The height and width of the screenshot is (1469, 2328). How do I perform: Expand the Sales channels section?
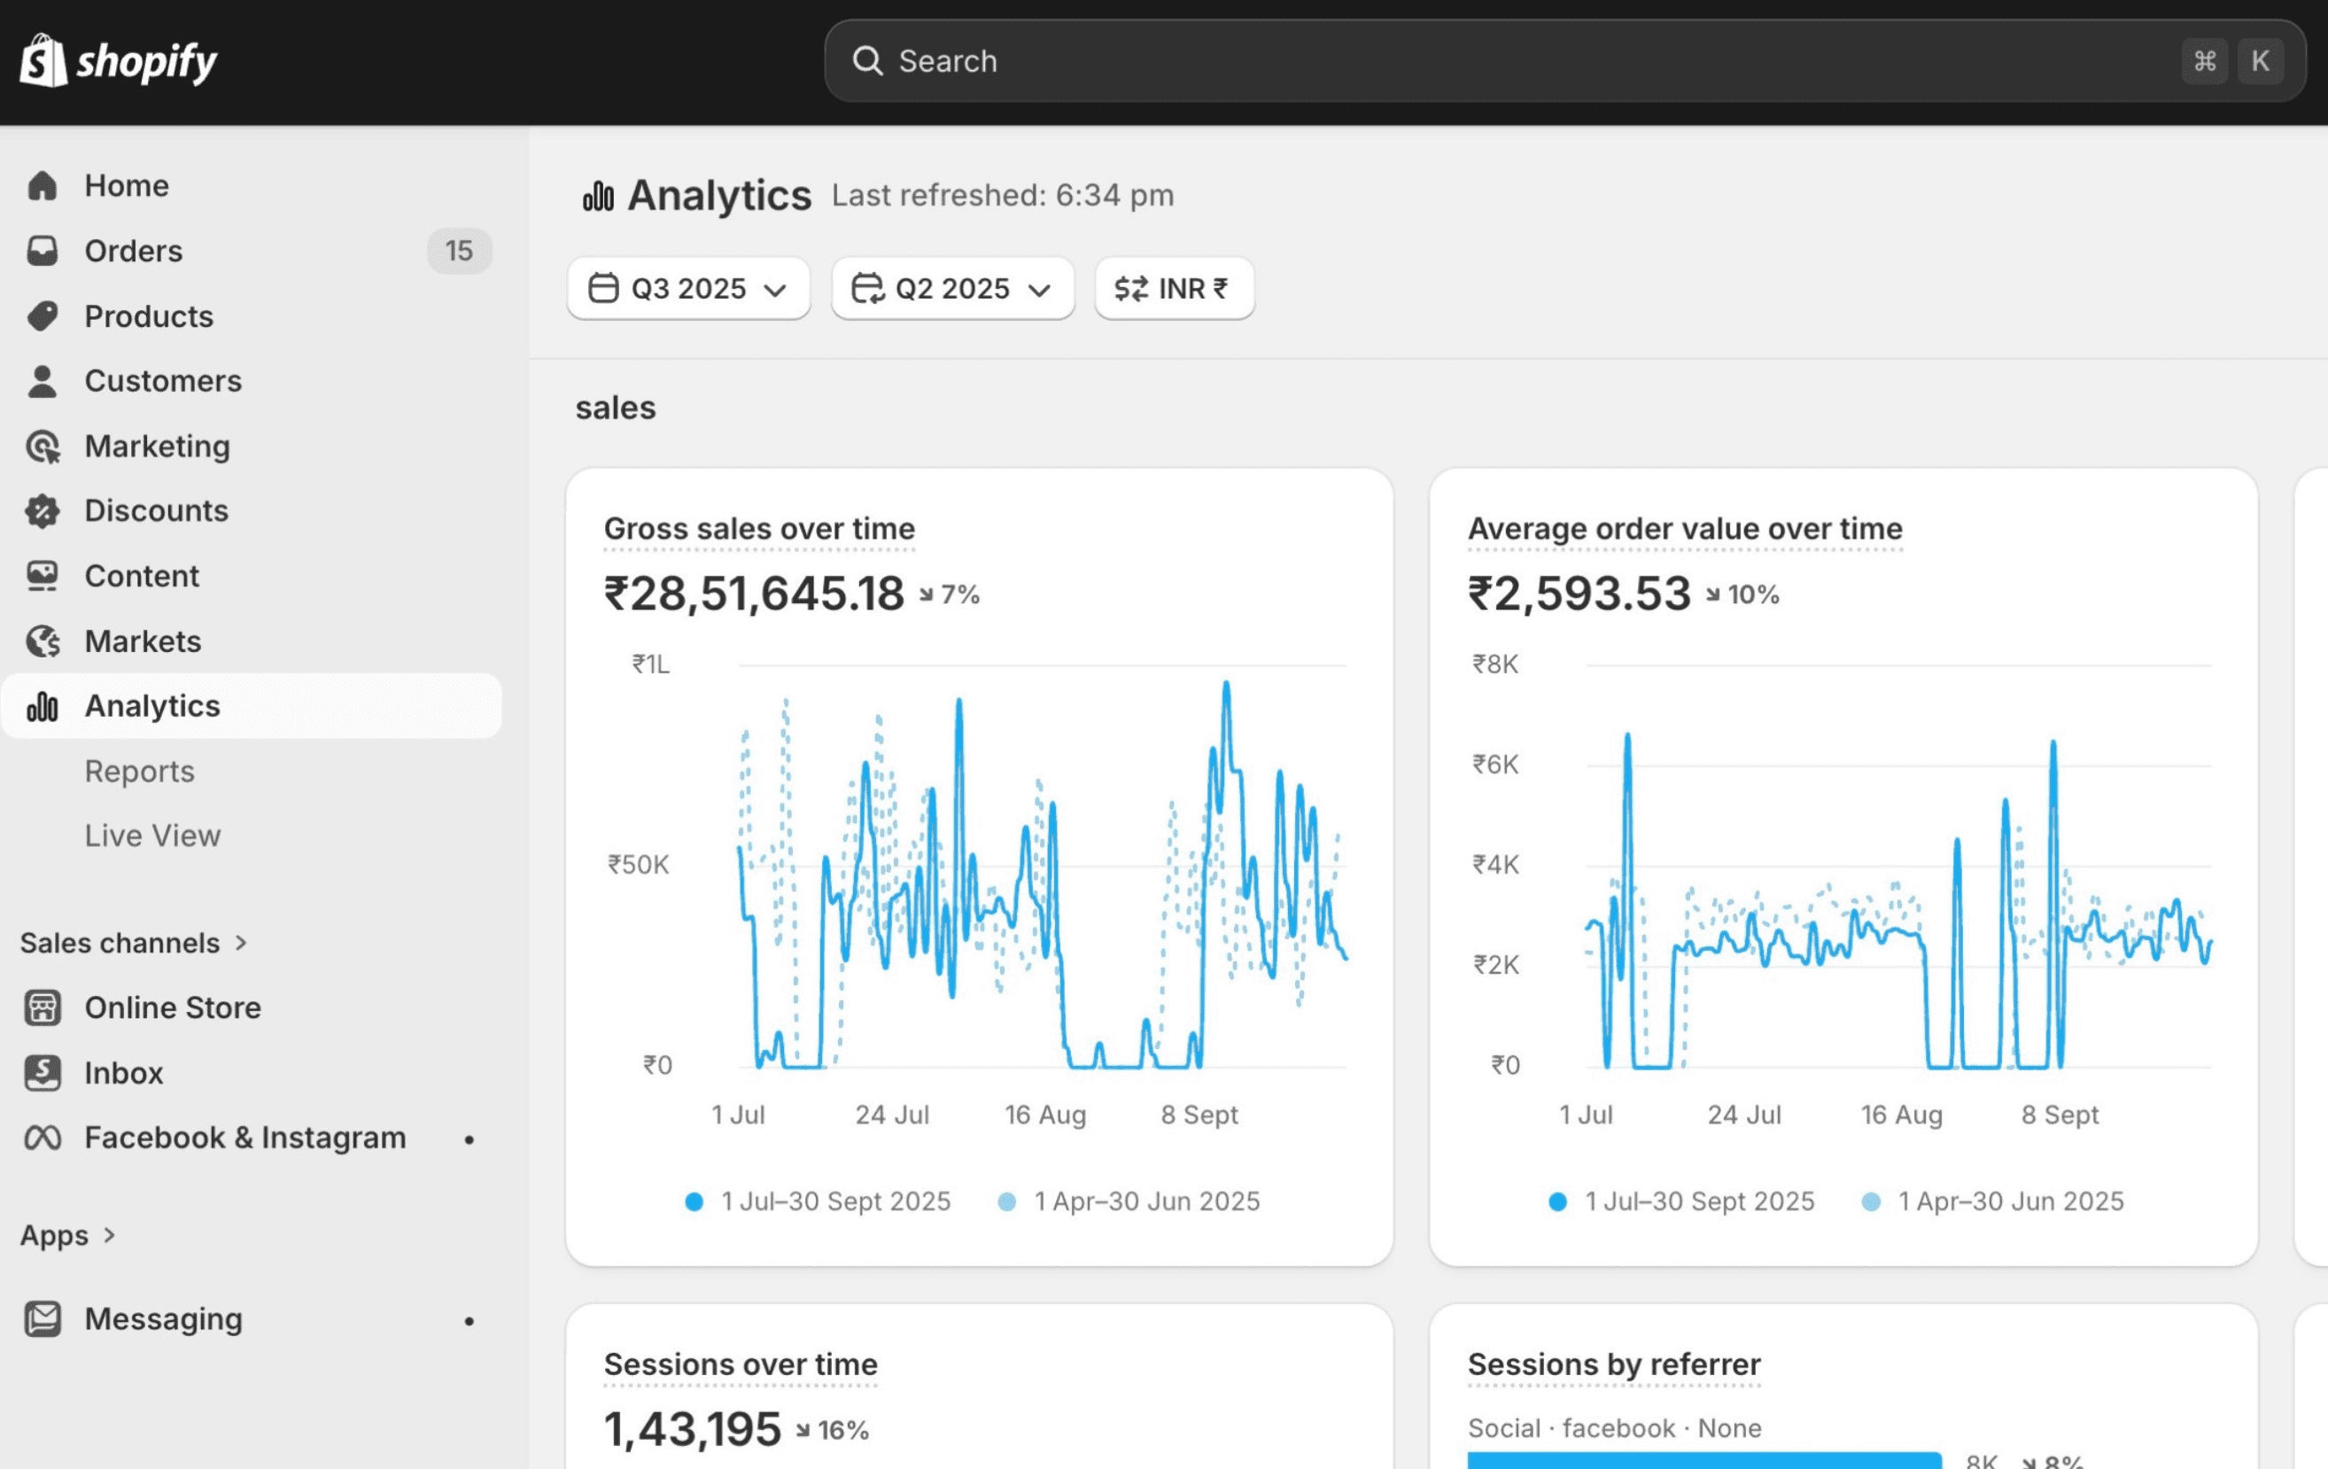[134, 943]
